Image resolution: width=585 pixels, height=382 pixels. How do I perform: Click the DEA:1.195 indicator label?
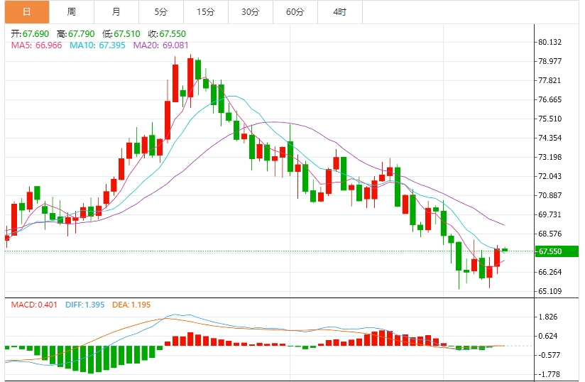coord(131,305)
